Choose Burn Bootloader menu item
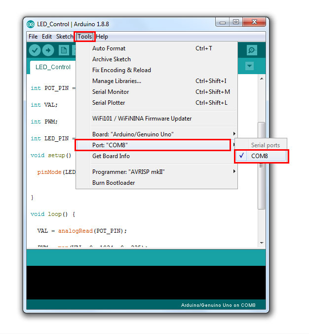Screen dimensions: 309x334 pos(156,183)
